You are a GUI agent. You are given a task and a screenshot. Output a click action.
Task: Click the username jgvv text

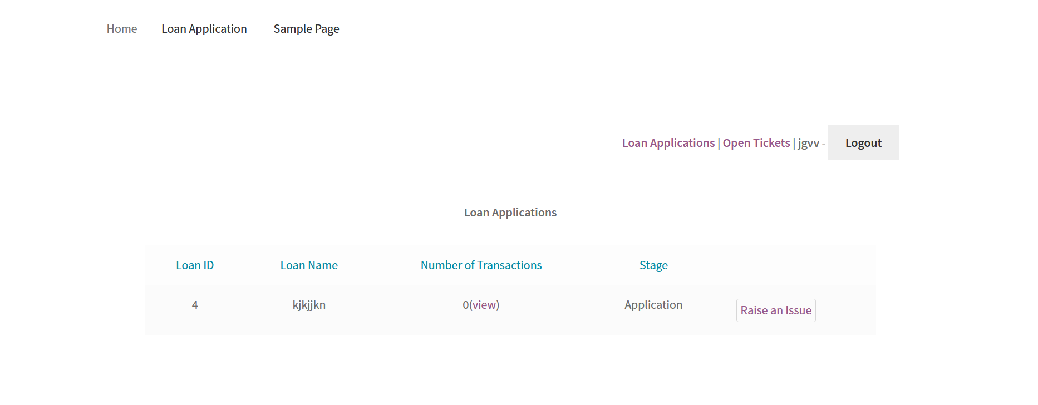tap(809, 143)
